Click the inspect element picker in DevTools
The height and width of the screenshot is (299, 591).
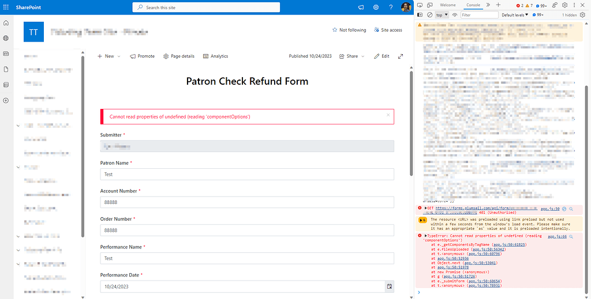[x=420, y=5]
